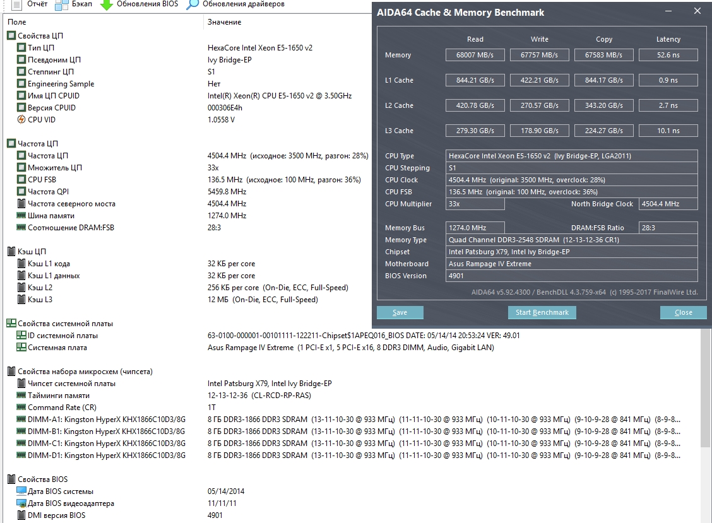Select the 12-13-12-36 (CL-RCD-RP-RAS) value

pyautogui.click(x=259, y=396)
